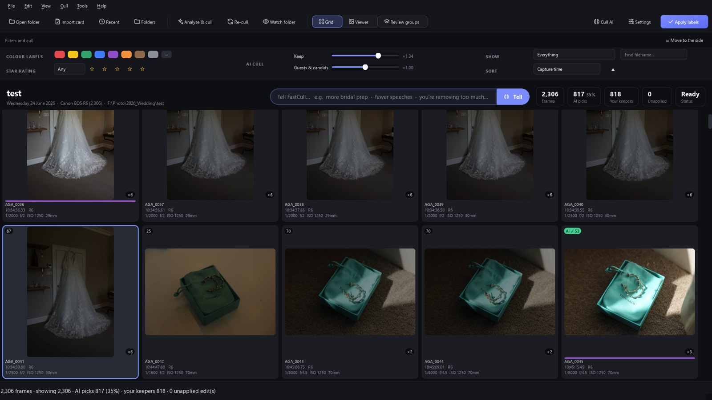The image size is (712, 400).
Task: Select the purple colour label swatch
Action: (x=113, y=54)
